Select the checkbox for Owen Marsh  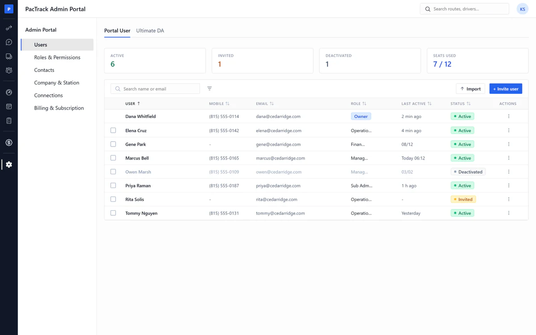(x=113, y=172)
